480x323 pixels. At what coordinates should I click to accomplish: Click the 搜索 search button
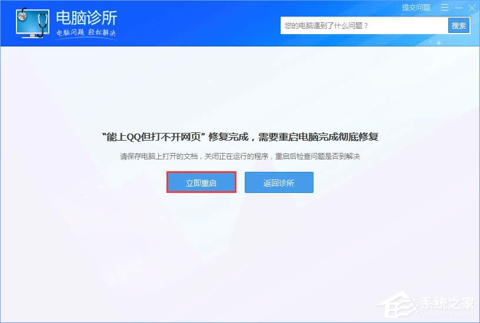(459, 25)
